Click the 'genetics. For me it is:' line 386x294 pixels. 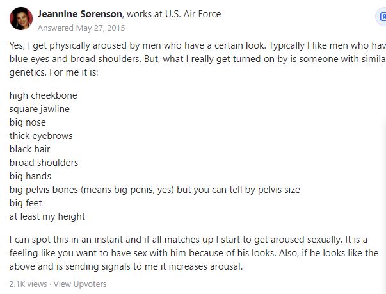click(55, 72)
